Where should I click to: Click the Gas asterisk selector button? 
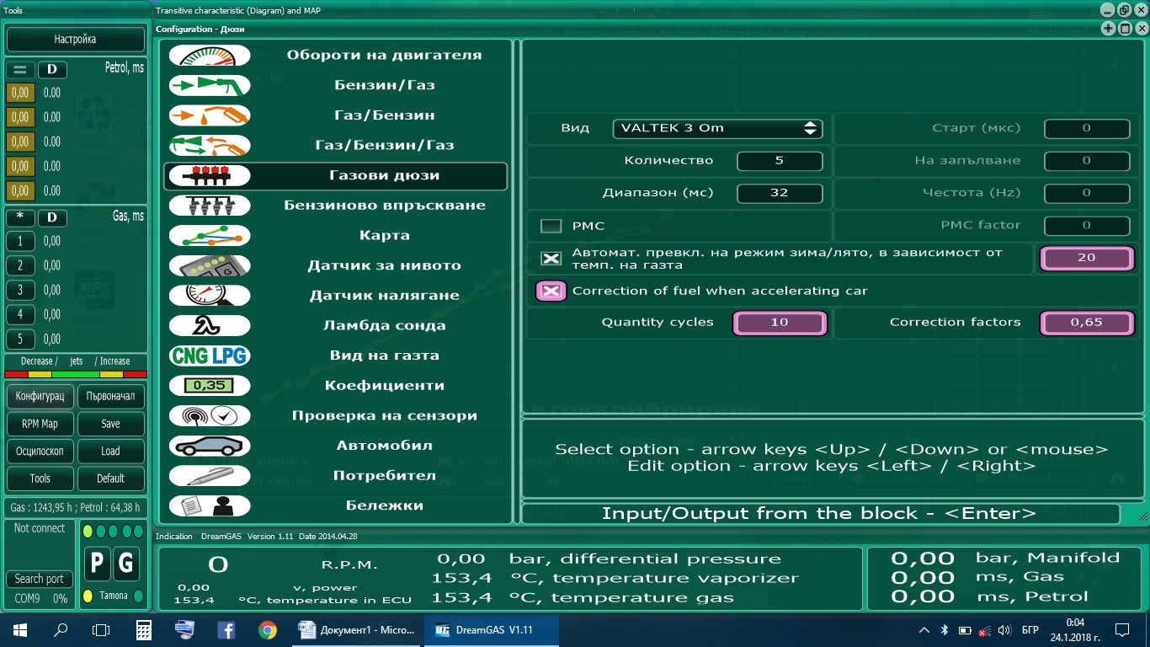20,217
